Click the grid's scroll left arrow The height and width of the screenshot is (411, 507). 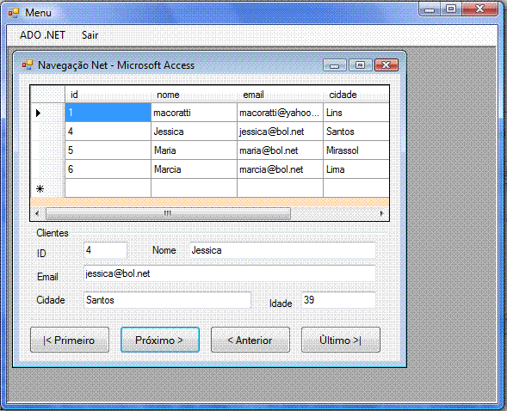[37, 213]
